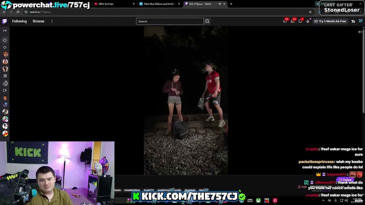Image resolution: width=365 pixels, height=205 pixels.
Task: Bookmark this page with the star icon
Action: [x=310, y=12]
